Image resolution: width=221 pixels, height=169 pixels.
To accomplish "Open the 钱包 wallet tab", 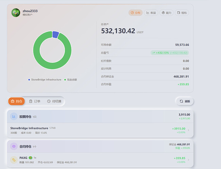I will tap(182, 13).
